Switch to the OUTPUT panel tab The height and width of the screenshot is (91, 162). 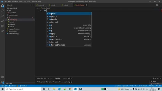coord(50,79)
